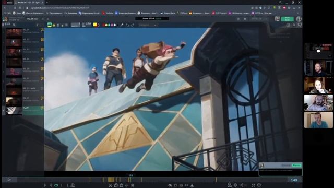Redo the sketch stroke
The image size is (334, 188).
tap(133, 25)
